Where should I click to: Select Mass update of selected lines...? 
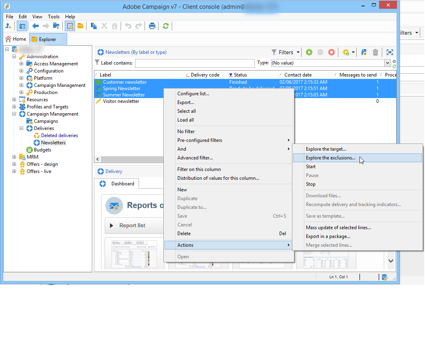tap(357, 228)
